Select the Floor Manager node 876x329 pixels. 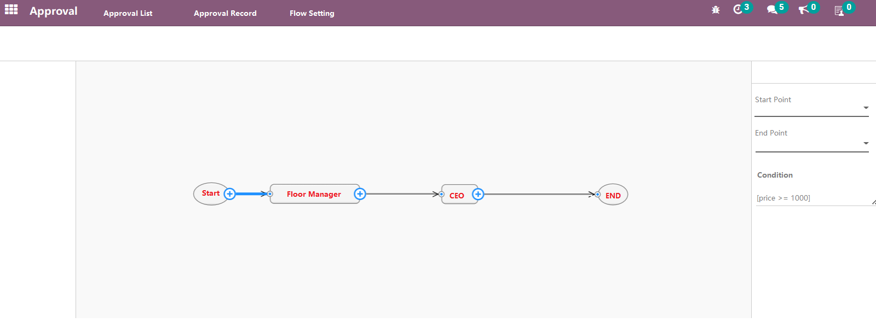[x=314, y=194]
